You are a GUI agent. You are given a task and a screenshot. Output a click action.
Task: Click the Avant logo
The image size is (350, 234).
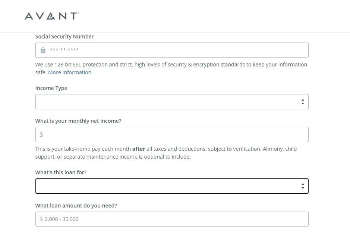click(x=51, y=16)
